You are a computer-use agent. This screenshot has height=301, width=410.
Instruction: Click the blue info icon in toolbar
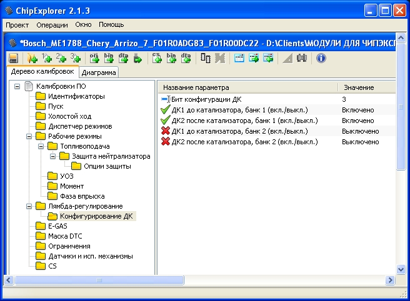point(321,59)
